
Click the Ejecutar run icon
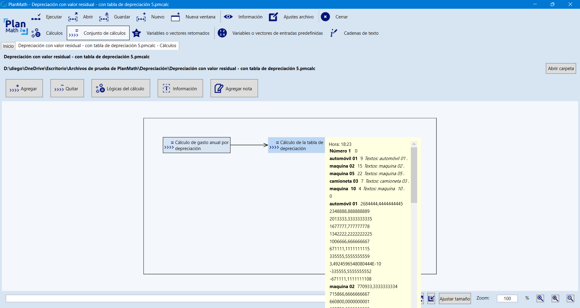(x=36, y=17)
